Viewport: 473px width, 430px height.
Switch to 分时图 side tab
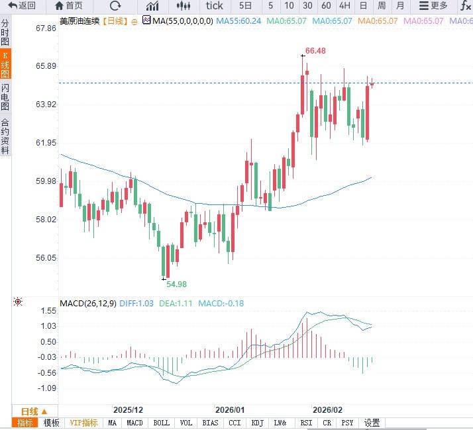(5, 32)
